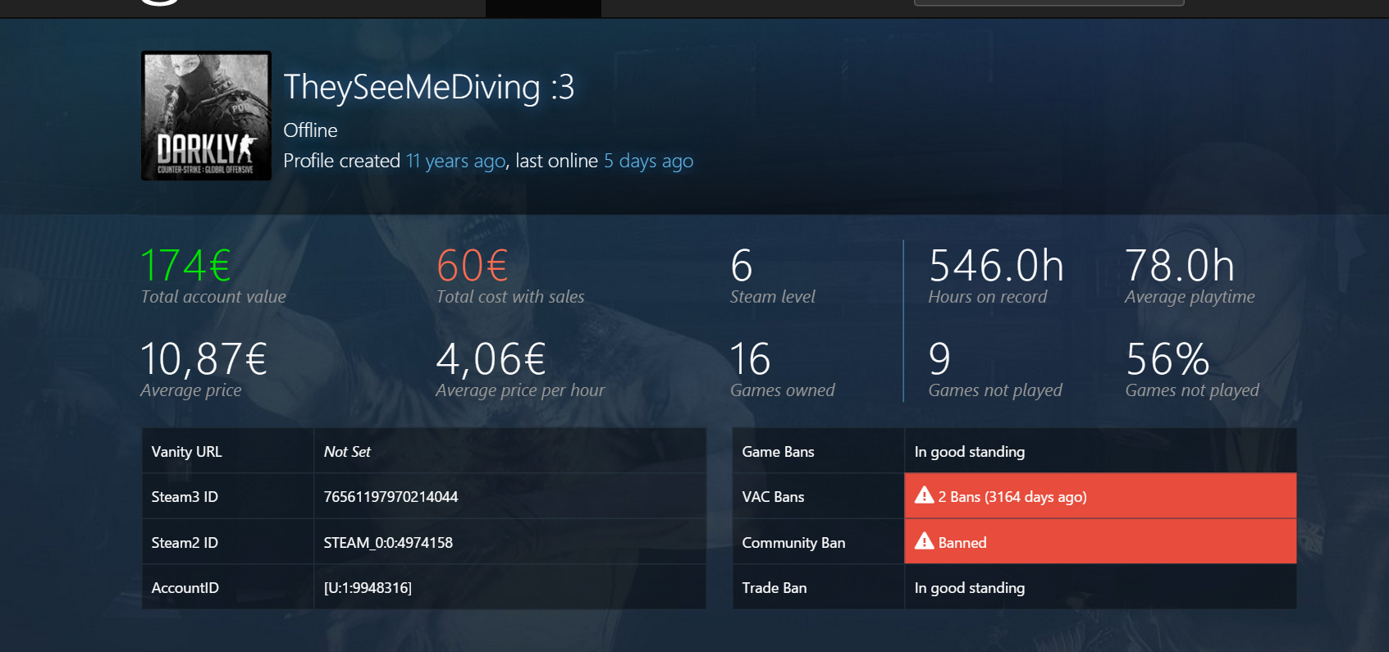
Task: Click the 'Average price per hour' caption
Action: pyautogui.click(x=520, y=390)
